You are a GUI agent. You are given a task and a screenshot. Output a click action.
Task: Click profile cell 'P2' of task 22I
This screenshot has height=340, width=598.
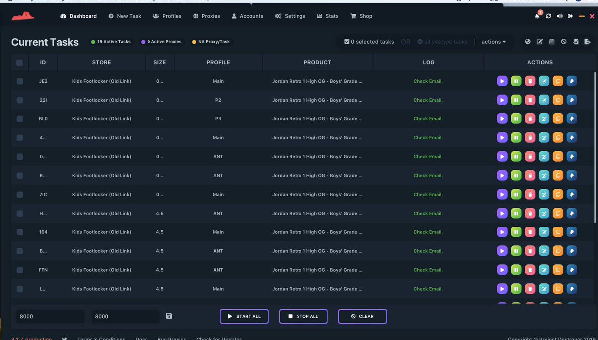click(218, 100)
